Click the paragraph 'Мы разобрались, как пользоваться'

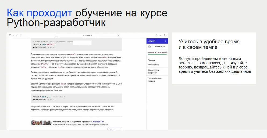(x=73, y=108)
